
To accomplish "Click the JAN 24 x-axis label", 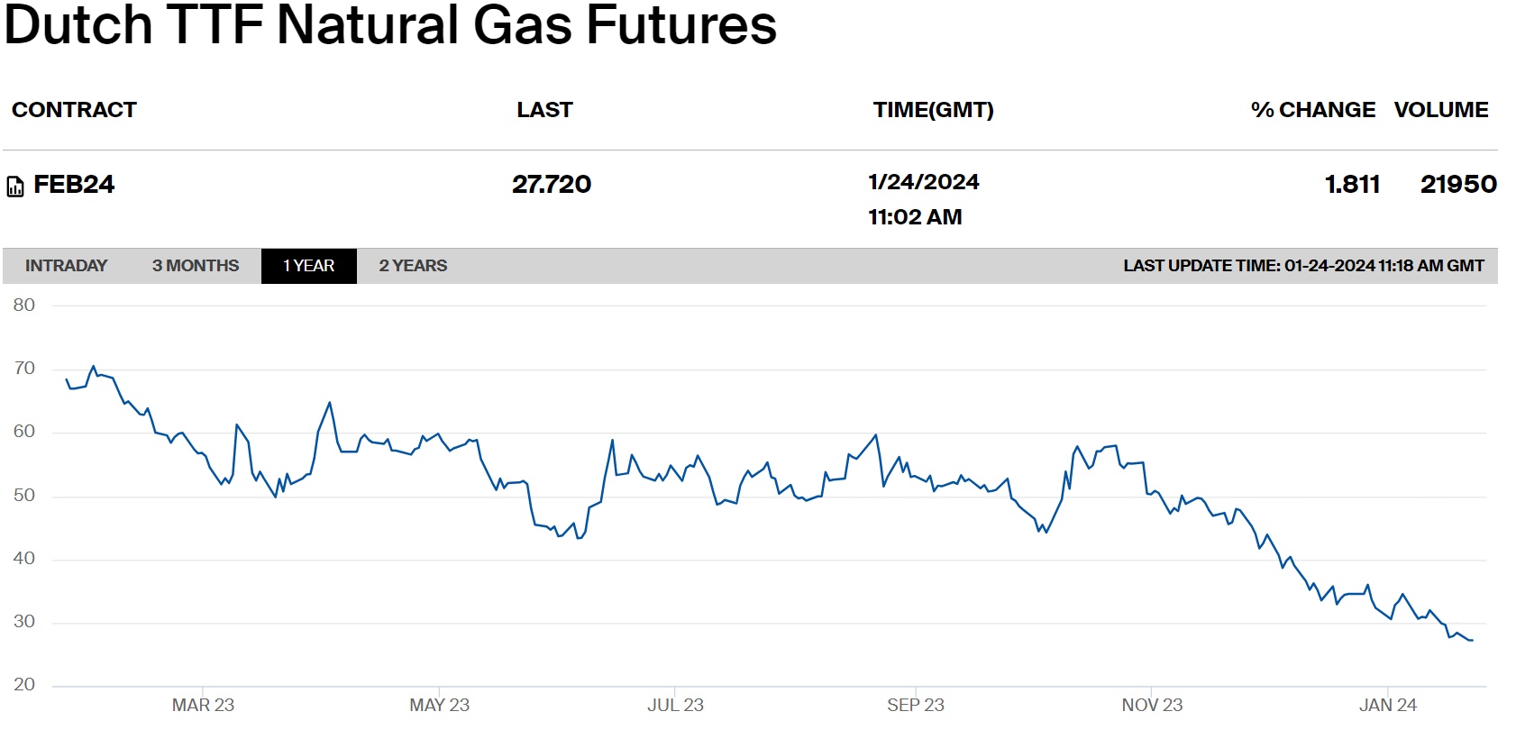I will point(1387,705).
